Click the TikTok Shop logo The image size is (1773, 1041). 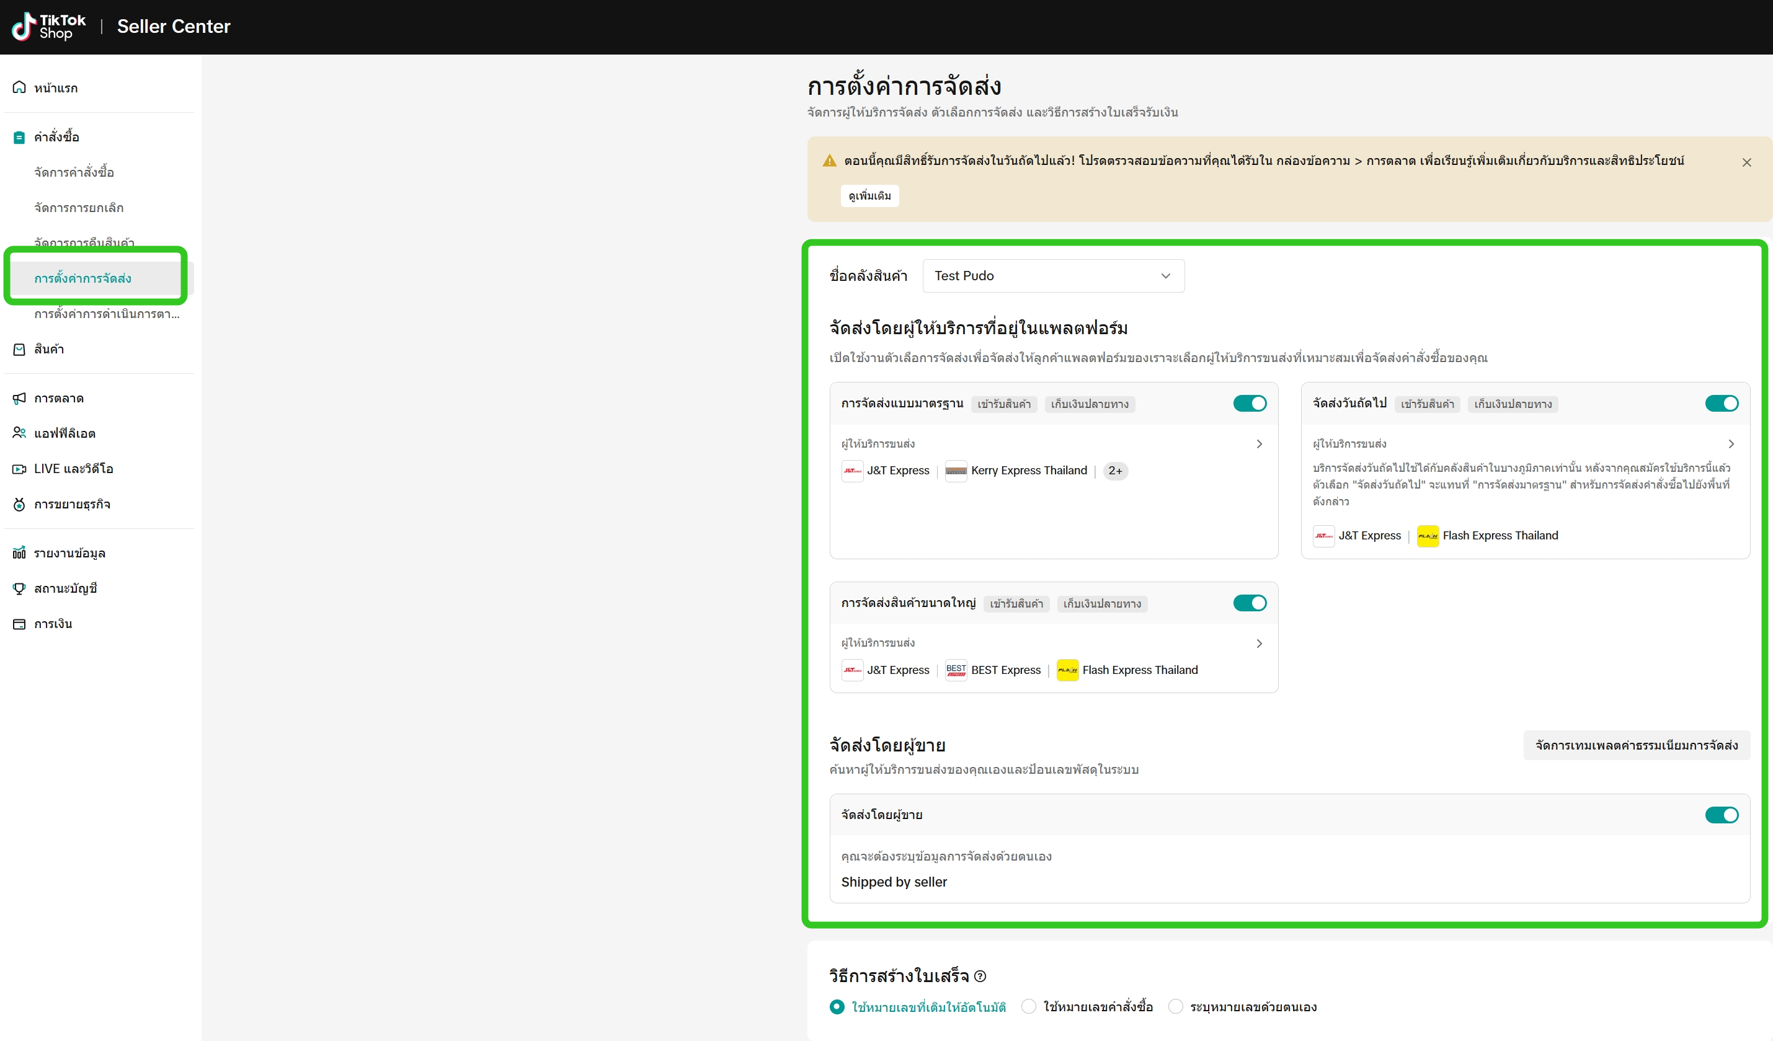coord(48,27)
